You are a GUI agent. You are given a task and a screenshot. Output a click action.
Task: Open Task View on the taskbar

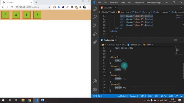[x=16, y=100]
